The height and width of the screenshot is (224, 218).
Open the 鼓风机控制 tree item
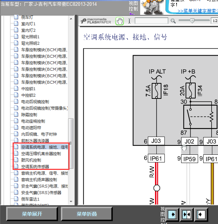[31, 160]
